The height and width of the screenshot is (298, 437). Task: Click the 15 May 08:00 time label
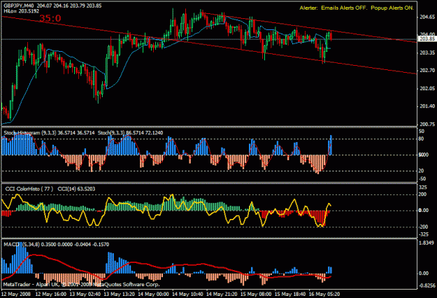[256, 294]
